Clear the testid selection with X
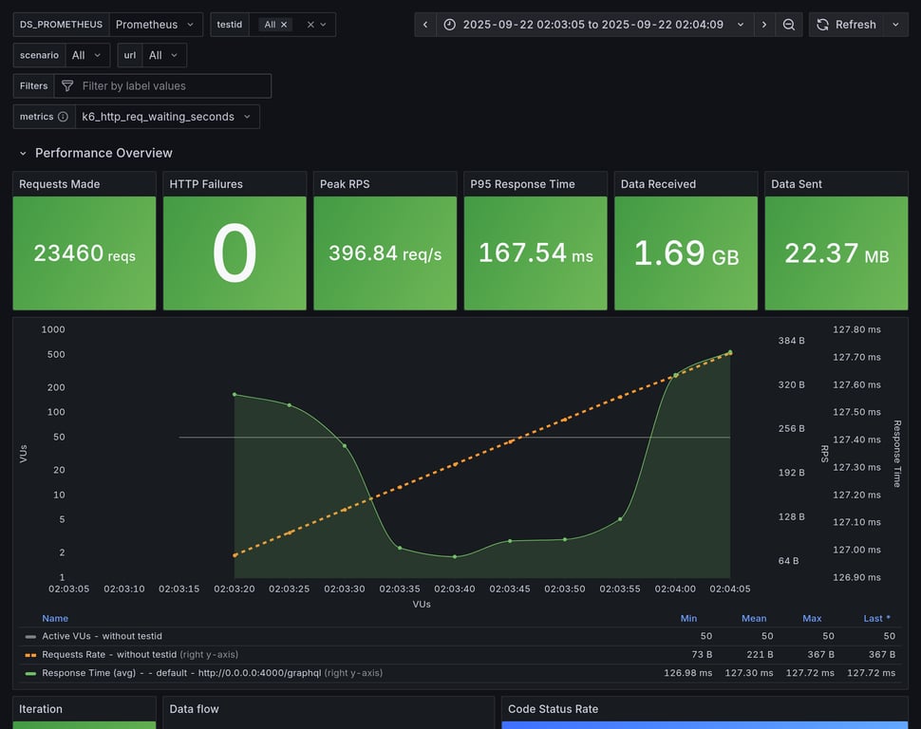This screenshot has height=729, width=921. click(310, 25)
